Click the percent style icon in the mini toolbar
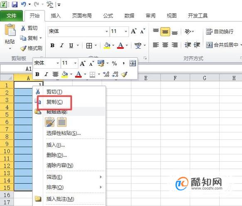 tap(114, 63)
